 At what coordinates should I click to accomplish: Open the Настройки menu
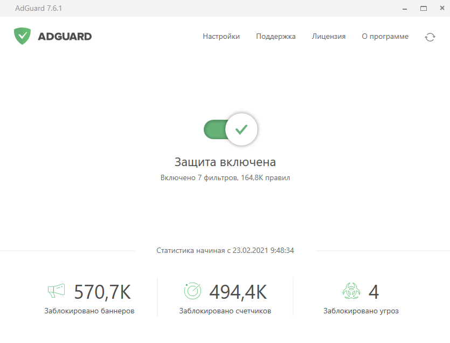tap(221, 37)
